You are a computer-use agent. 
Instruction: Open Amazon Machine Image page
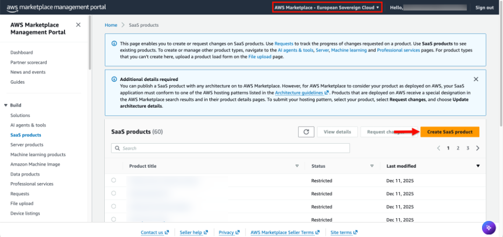35,164
